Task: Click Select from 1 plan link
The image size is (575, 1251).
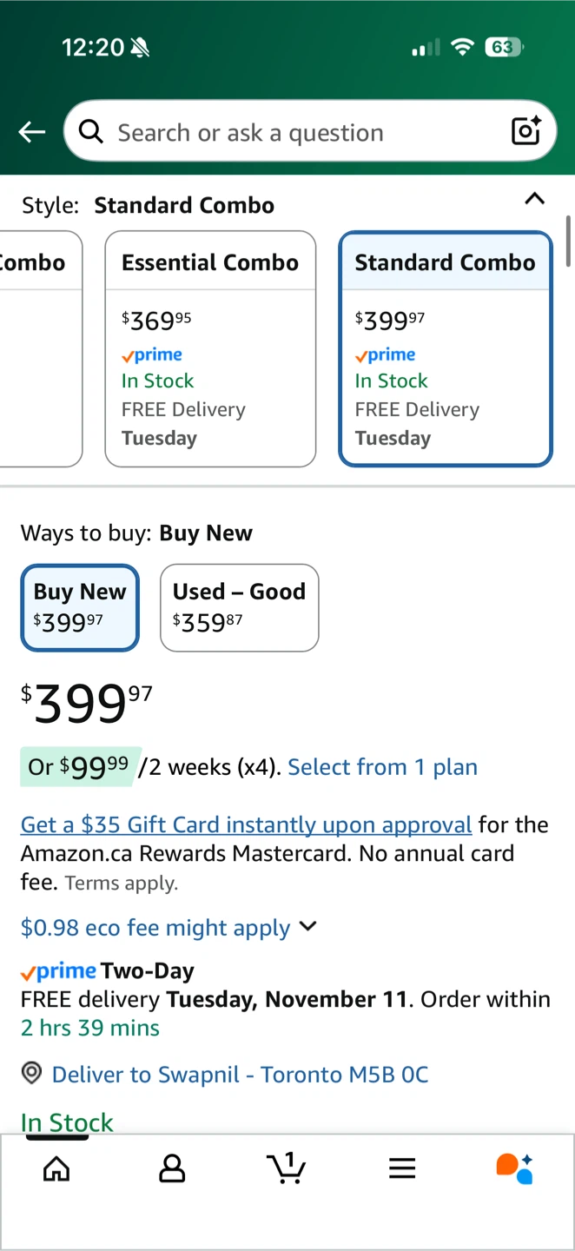Action: [382, 767]
